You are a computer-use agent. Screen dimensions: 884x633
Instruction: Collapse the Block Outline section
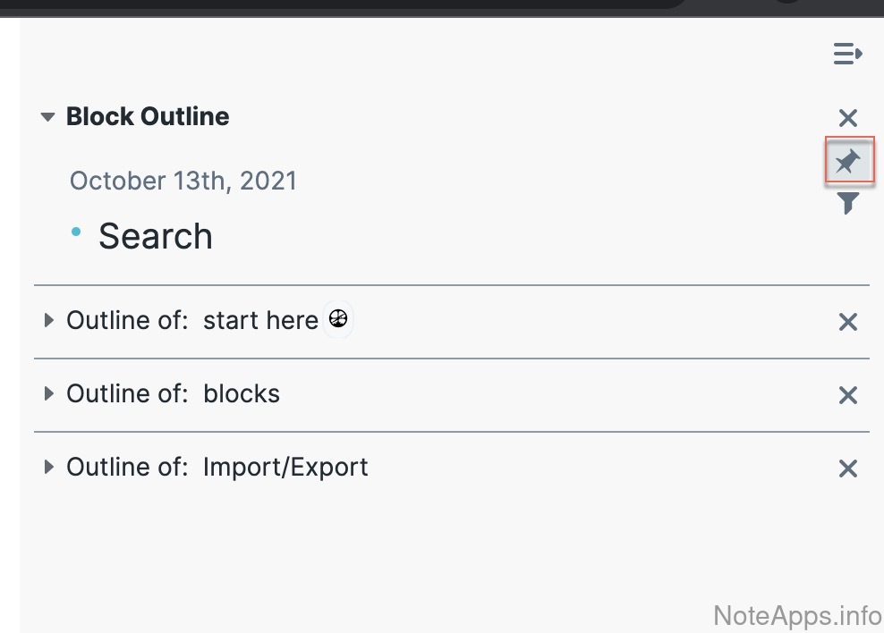[48, 117]
